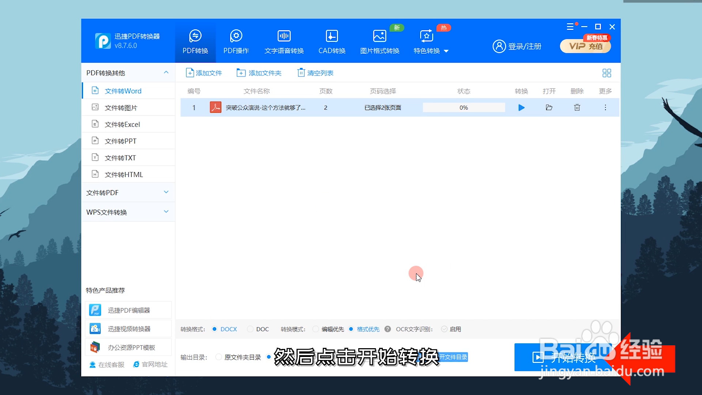Image resolution: width=702 pixels, height=395 pixels.
Task: Select 原文件夹目录 output option
Action: pyautogui.click(x=219, y=357)
